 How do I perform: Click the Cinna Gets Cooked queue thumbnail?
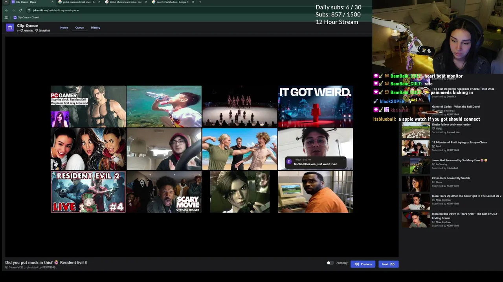point(416,184)
